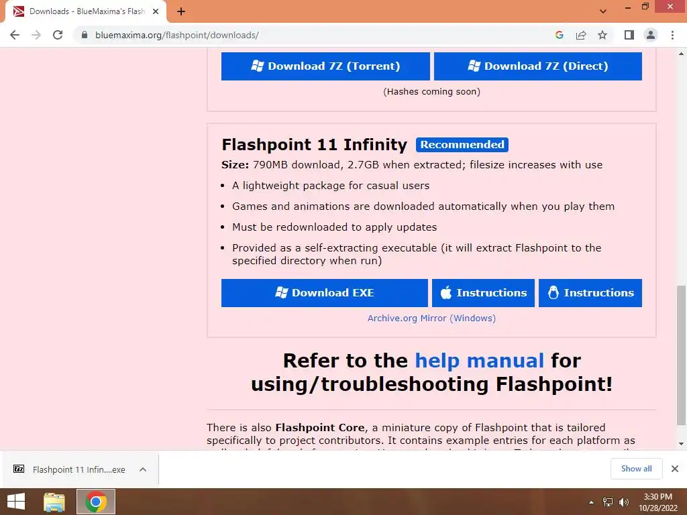Go back with the browser back arrow
This screenshot has width=687, height=515.
click(x=15, y=35)
